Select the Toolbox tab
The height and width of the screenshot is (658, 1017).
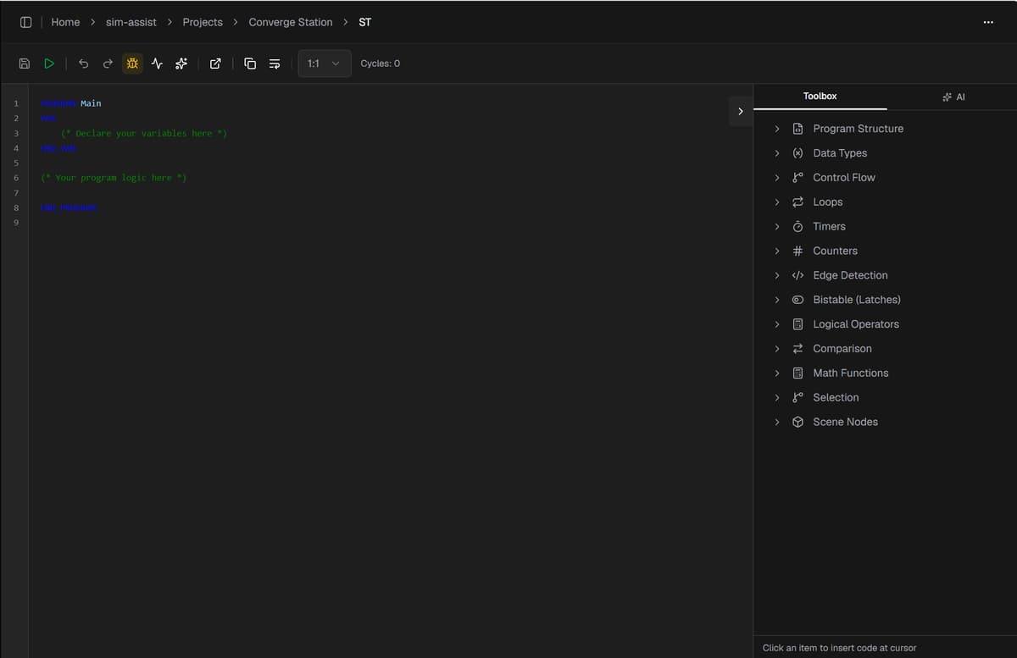pos(820,97)
